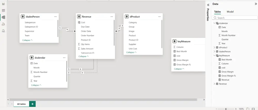Open Table view from left sidebar
Image resolution: width=258 pixels, height=110 pixels.
point(3,11)
